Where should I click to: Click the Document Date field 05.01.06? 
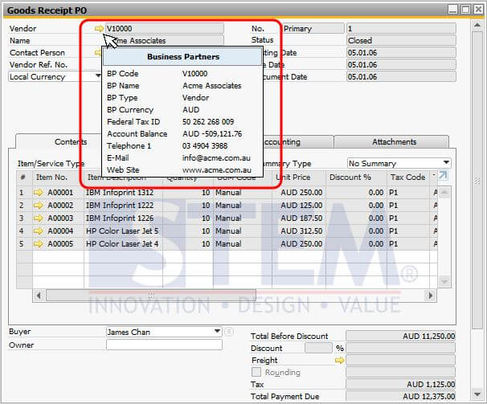point(401,76)
